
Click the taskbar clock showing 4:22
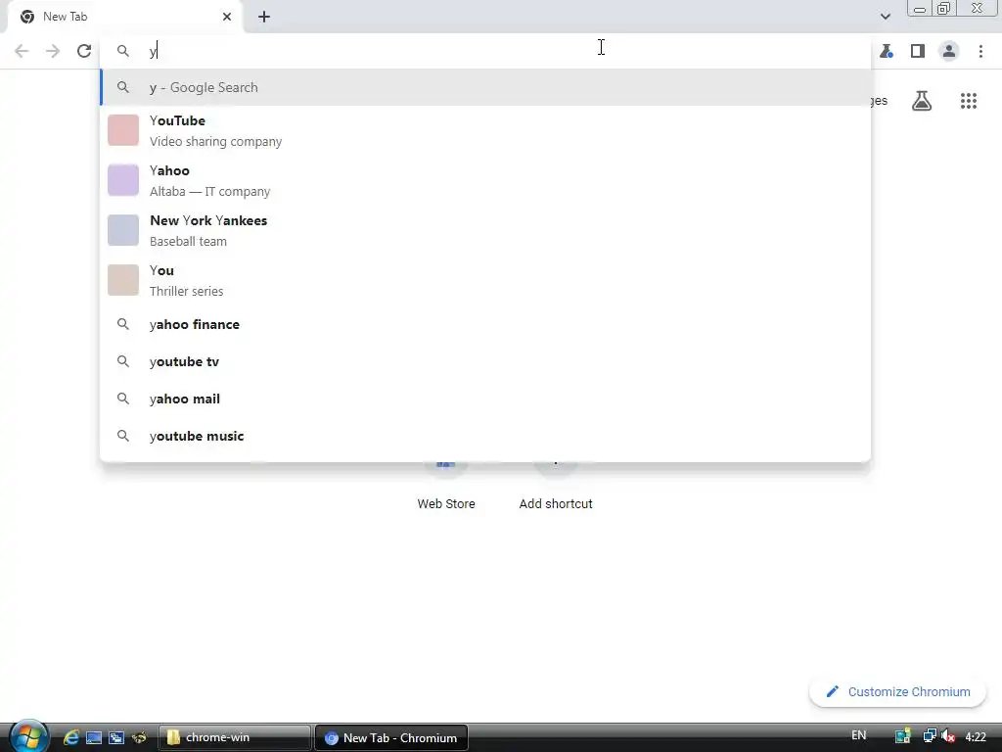pyautogui.click(x=976, y=737)
